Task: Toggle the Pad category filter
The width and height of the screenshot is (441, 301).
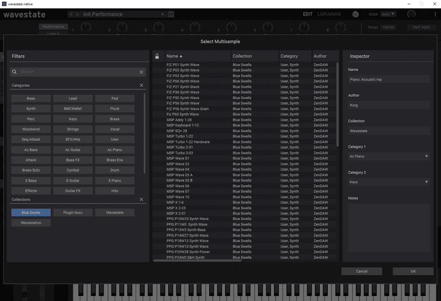Action: coord(115,98)
